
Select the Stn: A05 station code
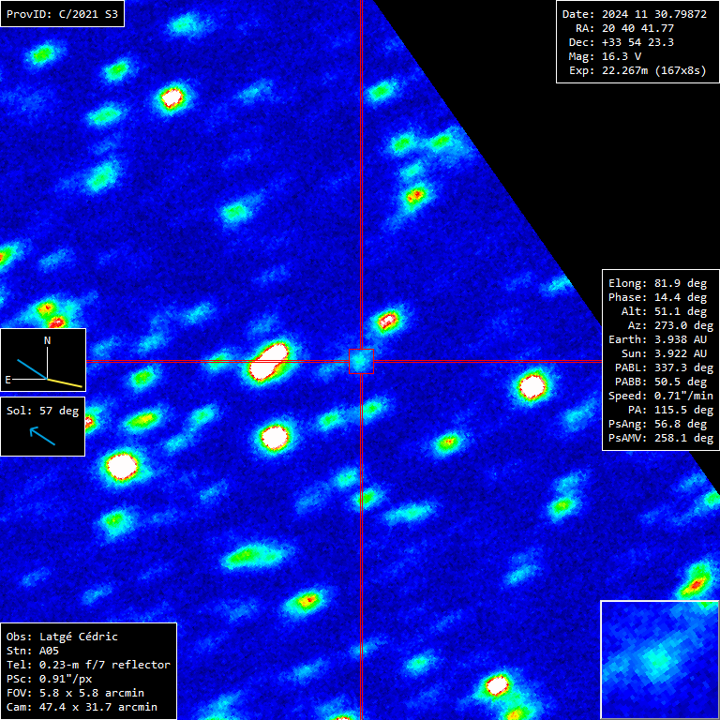pos(35,651)
